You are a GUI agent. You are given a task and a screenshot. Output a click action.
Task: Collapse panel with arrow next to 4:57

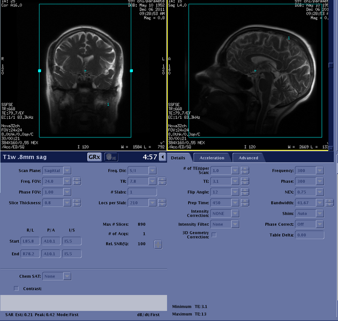click(x=162, y=157)
